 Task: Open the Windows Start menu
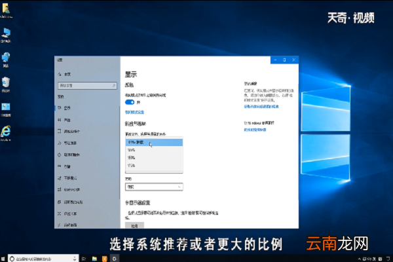(3, 259)
